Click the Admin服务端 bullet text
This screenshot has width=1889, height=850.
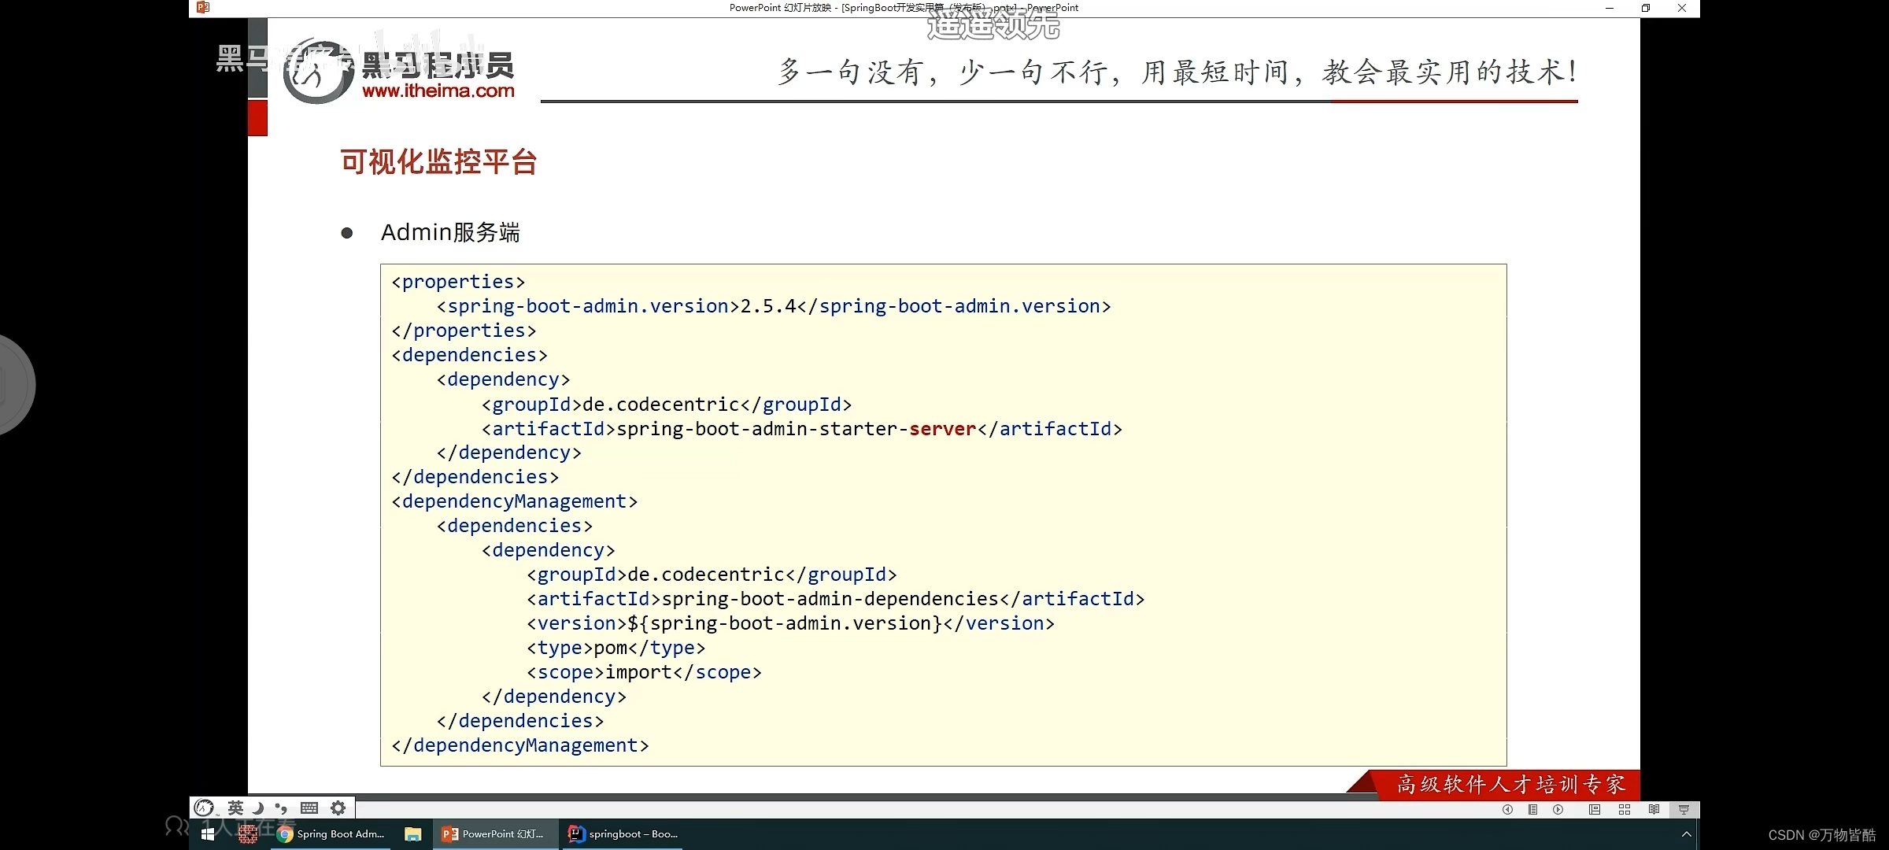click(450, 233)
